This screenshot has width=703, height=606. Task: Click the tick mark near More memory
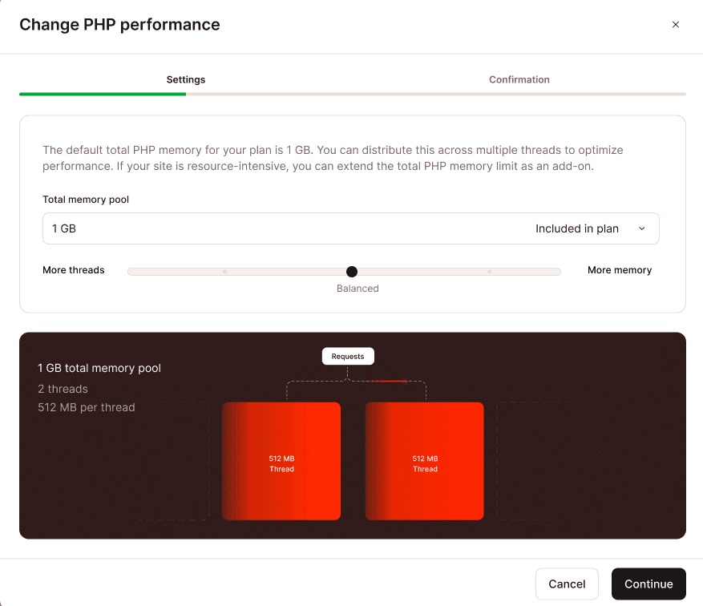point(490,271)
